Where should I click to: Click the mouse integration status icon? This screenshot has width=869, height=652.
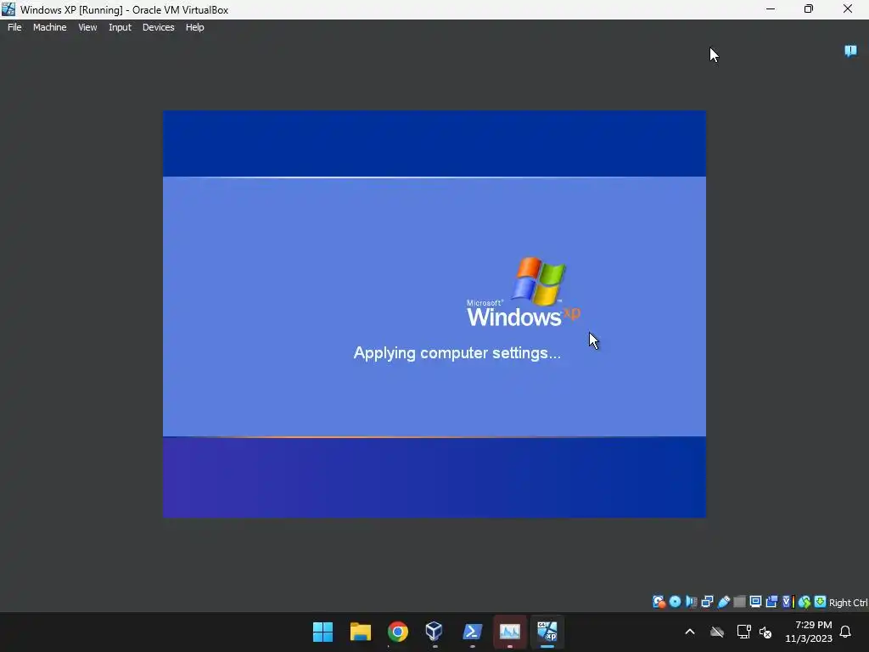(x=805, y=602)
